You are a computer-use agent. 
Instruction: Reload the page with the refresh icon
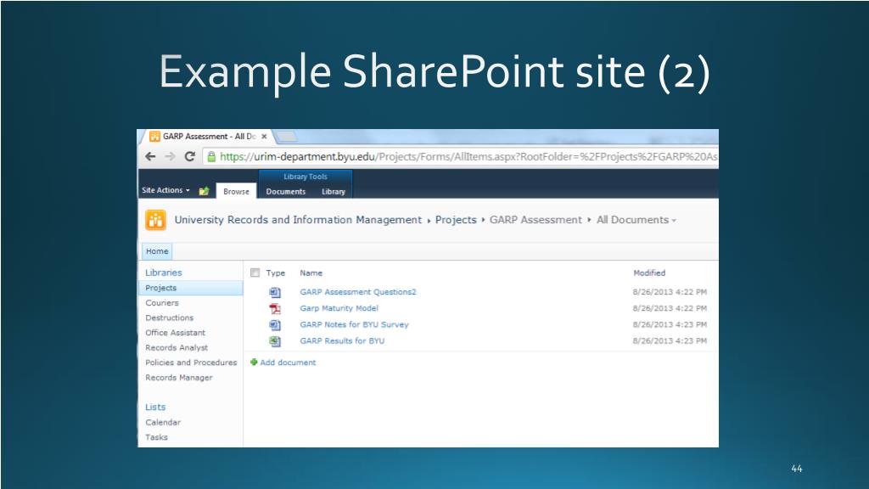pyautogui.click(x=189, y=156)
